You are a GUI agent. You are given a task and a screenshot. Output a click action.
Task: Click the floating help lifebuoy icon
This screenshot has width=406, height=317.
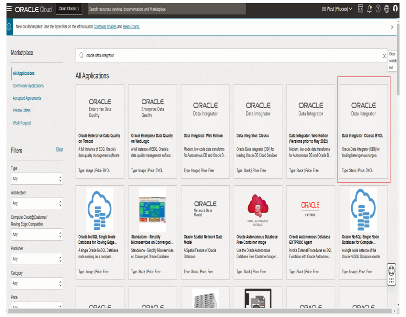pyautogui.click(x=391, y=270)
